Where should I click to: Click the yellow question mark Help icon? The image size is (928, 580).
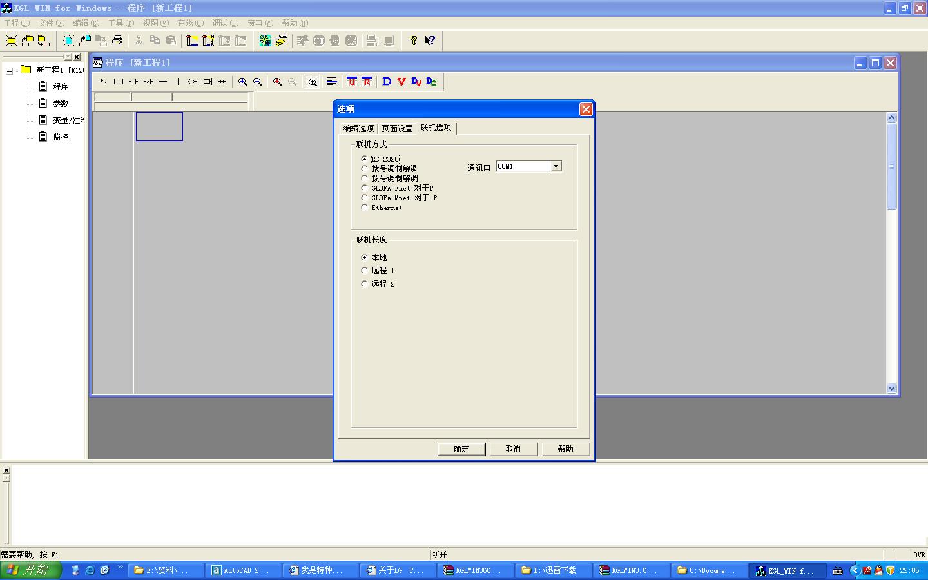[x=413, y=41]
